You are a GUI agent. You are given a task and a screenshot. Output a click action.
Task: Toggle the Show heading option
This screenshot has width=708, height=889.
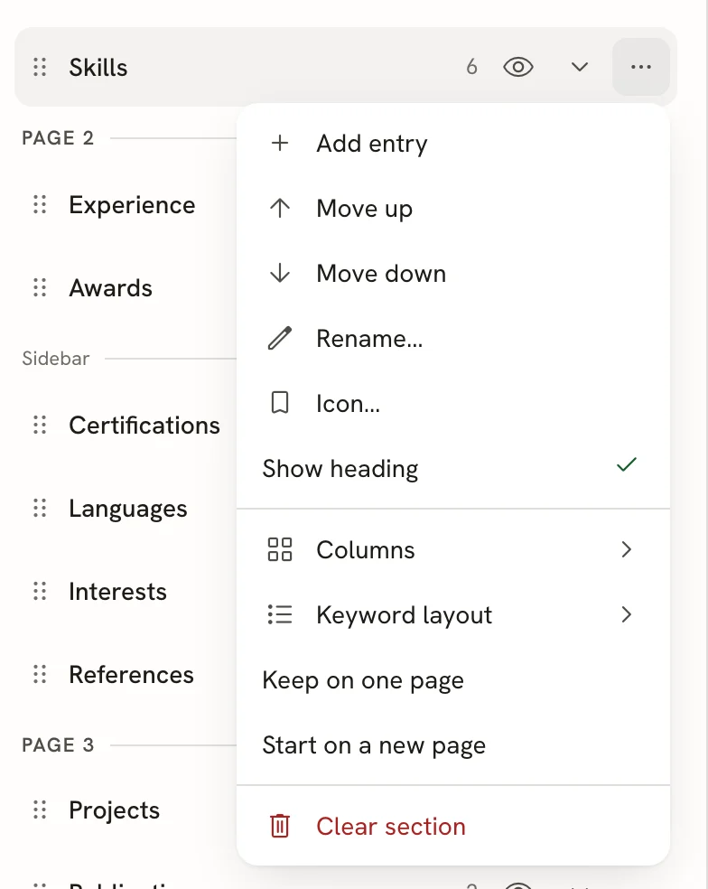pyautogui.click(x=453, y=469)
